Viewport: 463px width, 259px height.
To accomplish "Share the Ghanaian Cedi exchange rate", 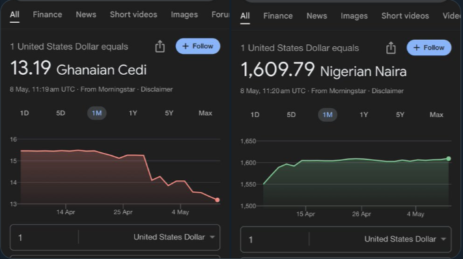I will point(160,46).
